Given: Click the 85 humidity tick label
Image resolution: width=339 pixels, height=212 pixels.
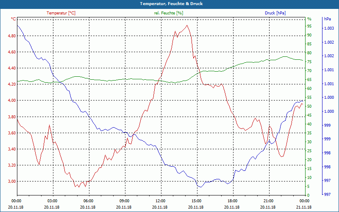Looking at the screenshot, I should (309, 44).
